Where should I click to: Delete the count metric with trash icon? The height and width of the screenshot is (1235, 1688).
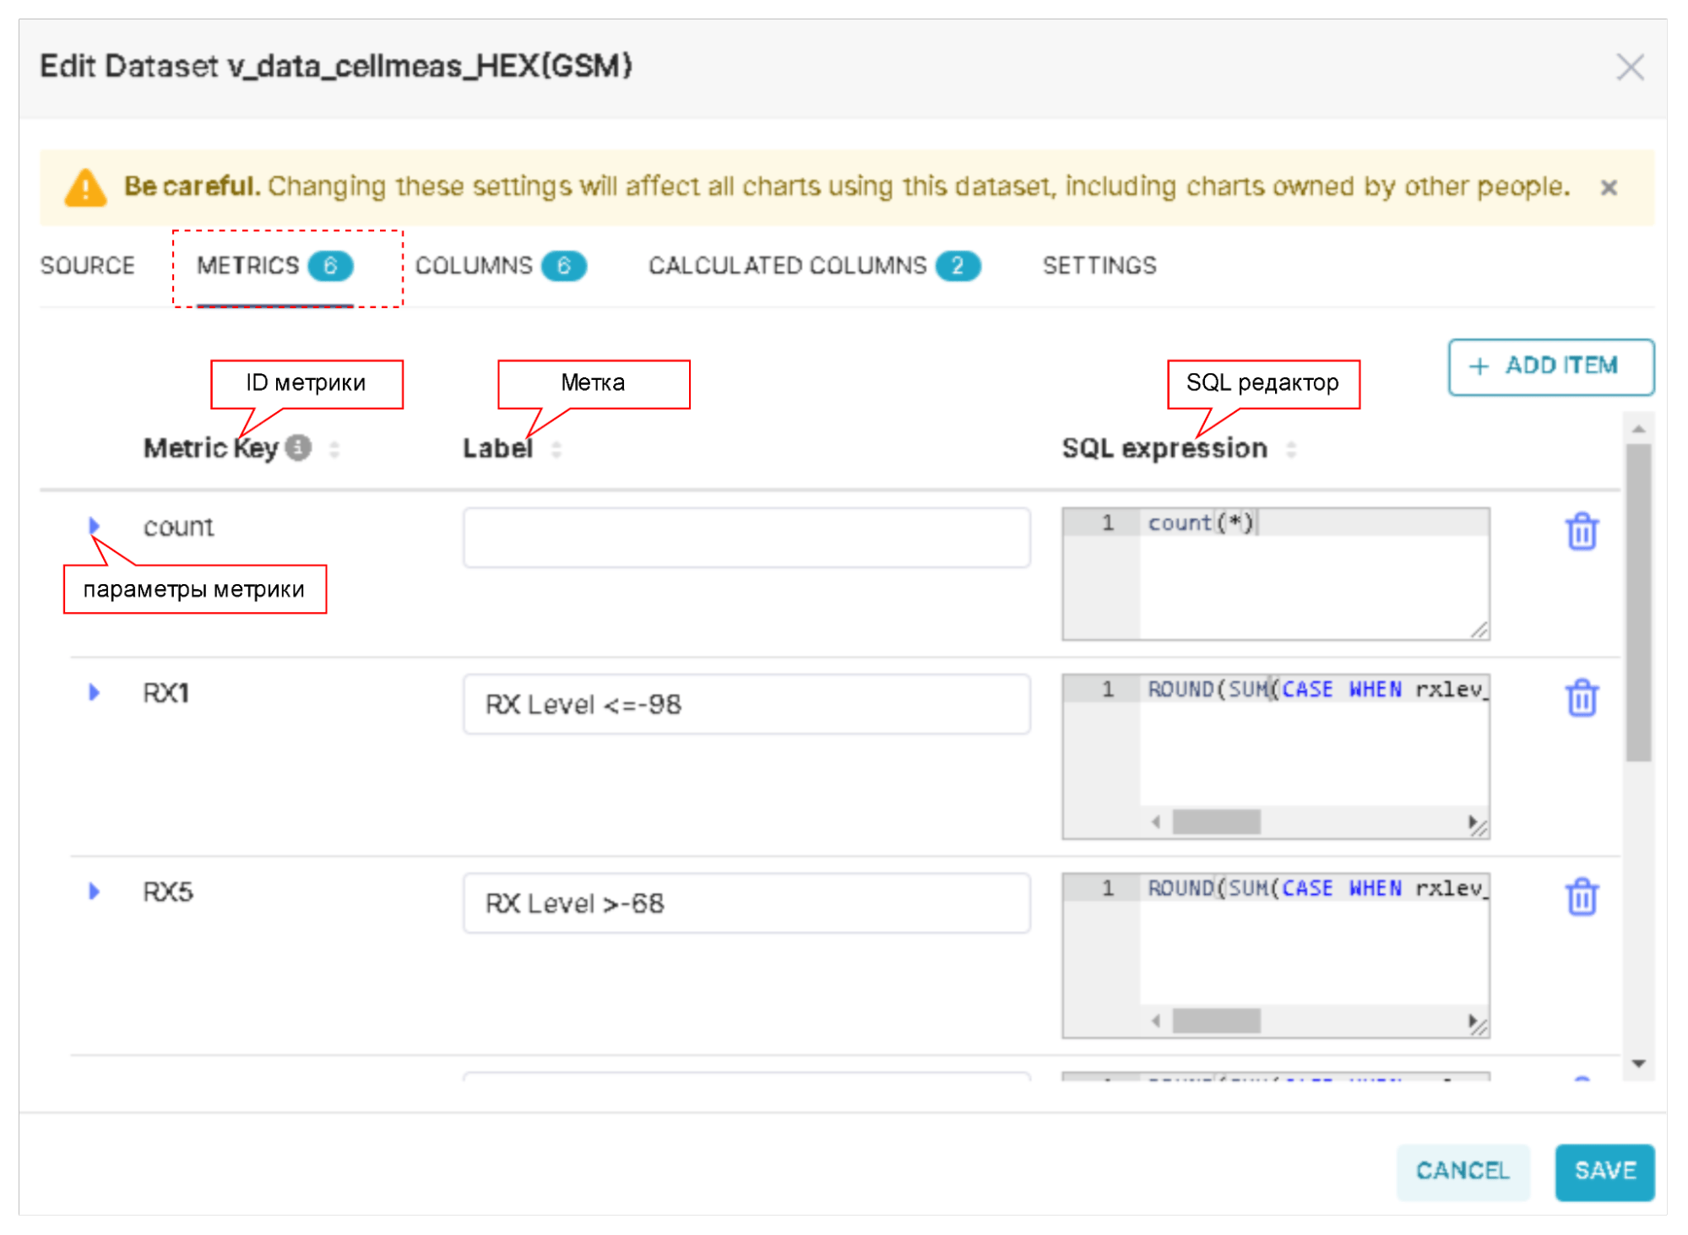[x=1581, y=532]
